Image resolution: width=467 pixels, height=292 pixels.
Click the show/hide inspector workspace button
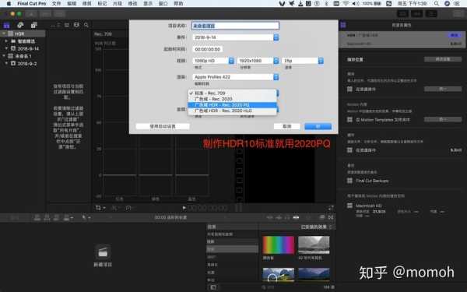click(x=431, y=14)
